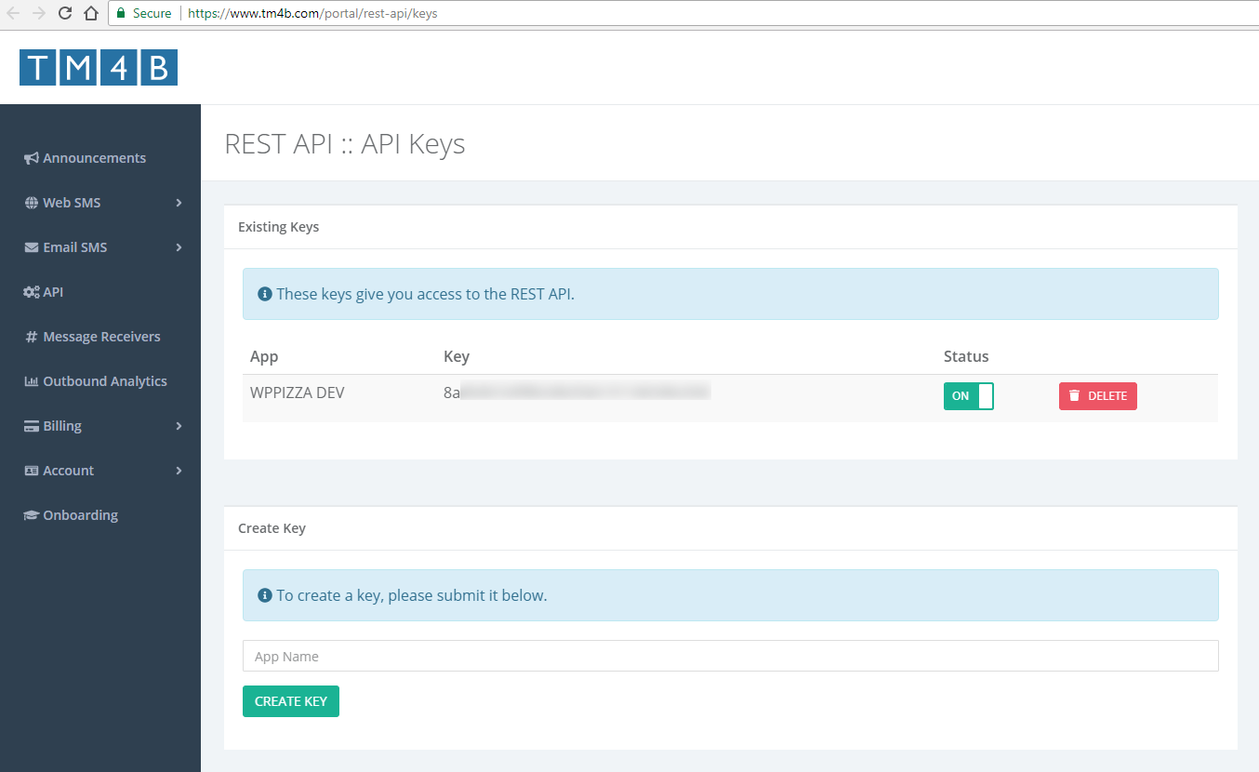The image size is (1259, 772).
Task: Click the Account ID card icon
Action: pyautogui.click(x=32, y=471)
